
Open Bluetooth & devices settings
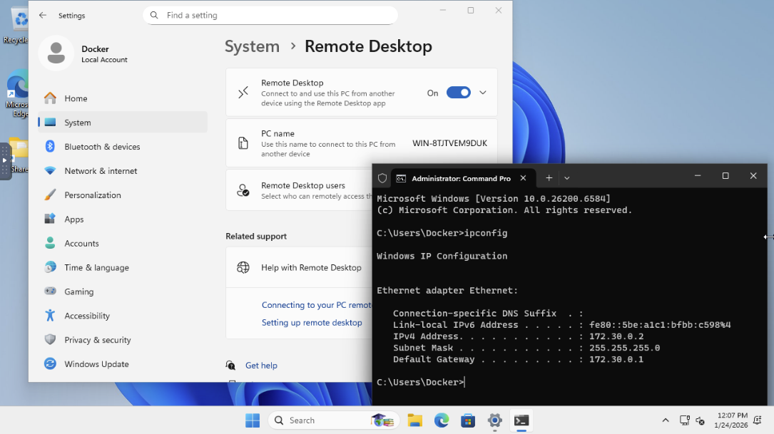pyautogui.click(x=102, y=147)
